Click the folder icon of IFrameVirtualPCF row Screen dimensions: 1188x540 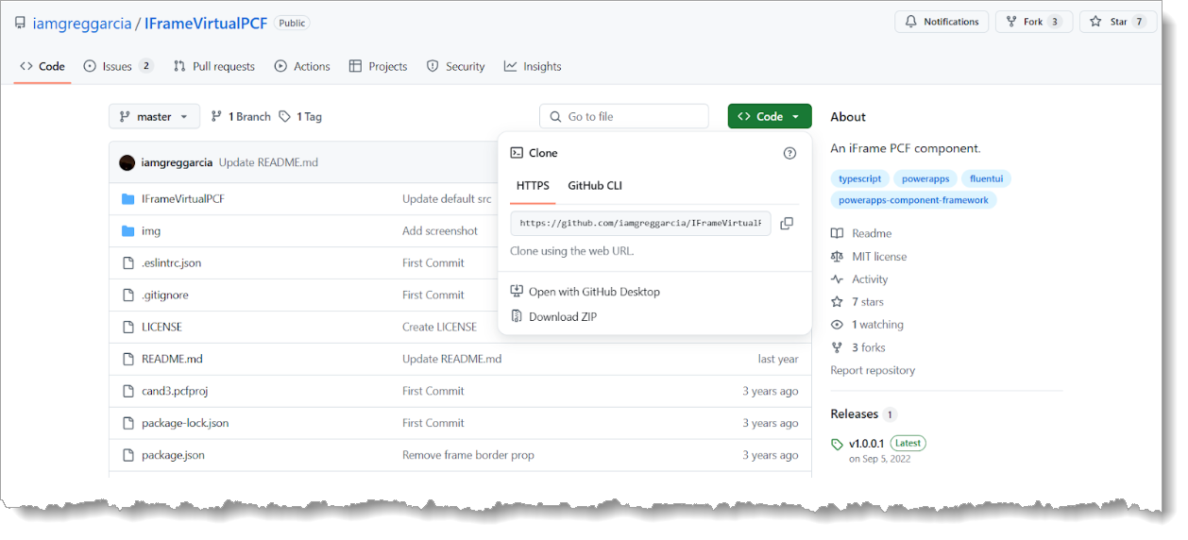point(128,198)
